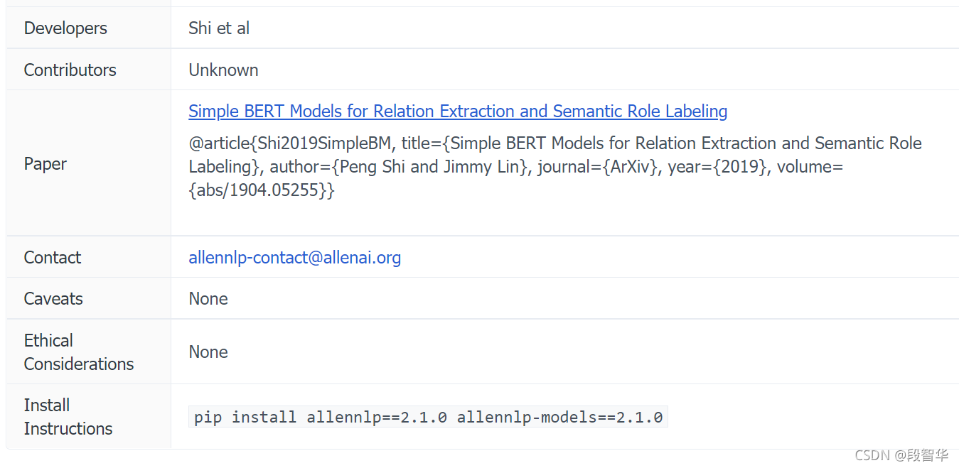Click the pip install command code block
Screen dimensions: 959x468
click(x=428, y=417)
